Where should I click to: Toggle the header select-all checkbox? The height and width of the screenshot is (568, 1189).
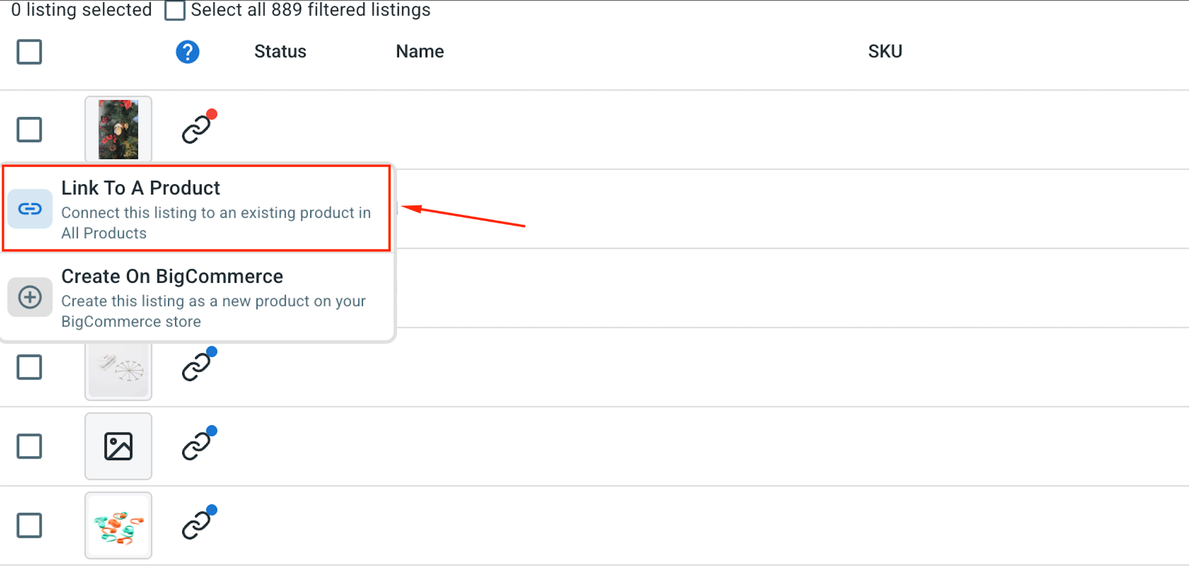(30, 52)
